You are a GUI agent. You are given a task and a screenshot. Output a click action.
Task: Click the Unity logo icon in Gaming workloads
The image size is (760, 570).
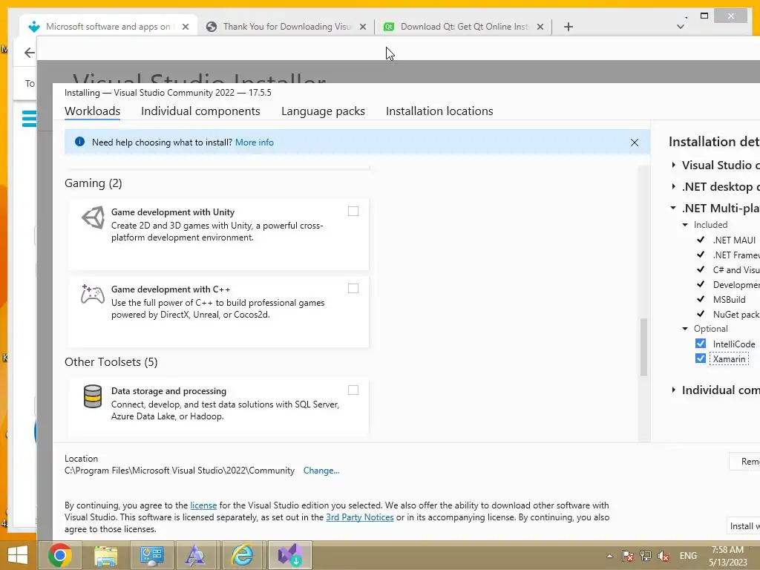pos(93,217)
